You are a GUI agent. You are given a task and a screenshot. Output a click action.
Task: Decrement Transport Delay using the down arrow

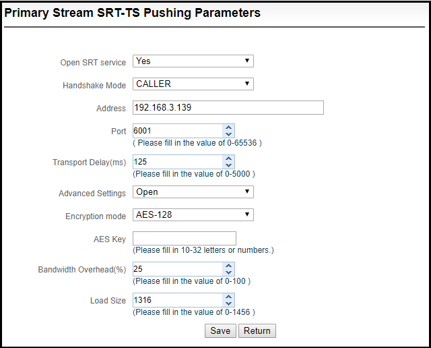228,165
